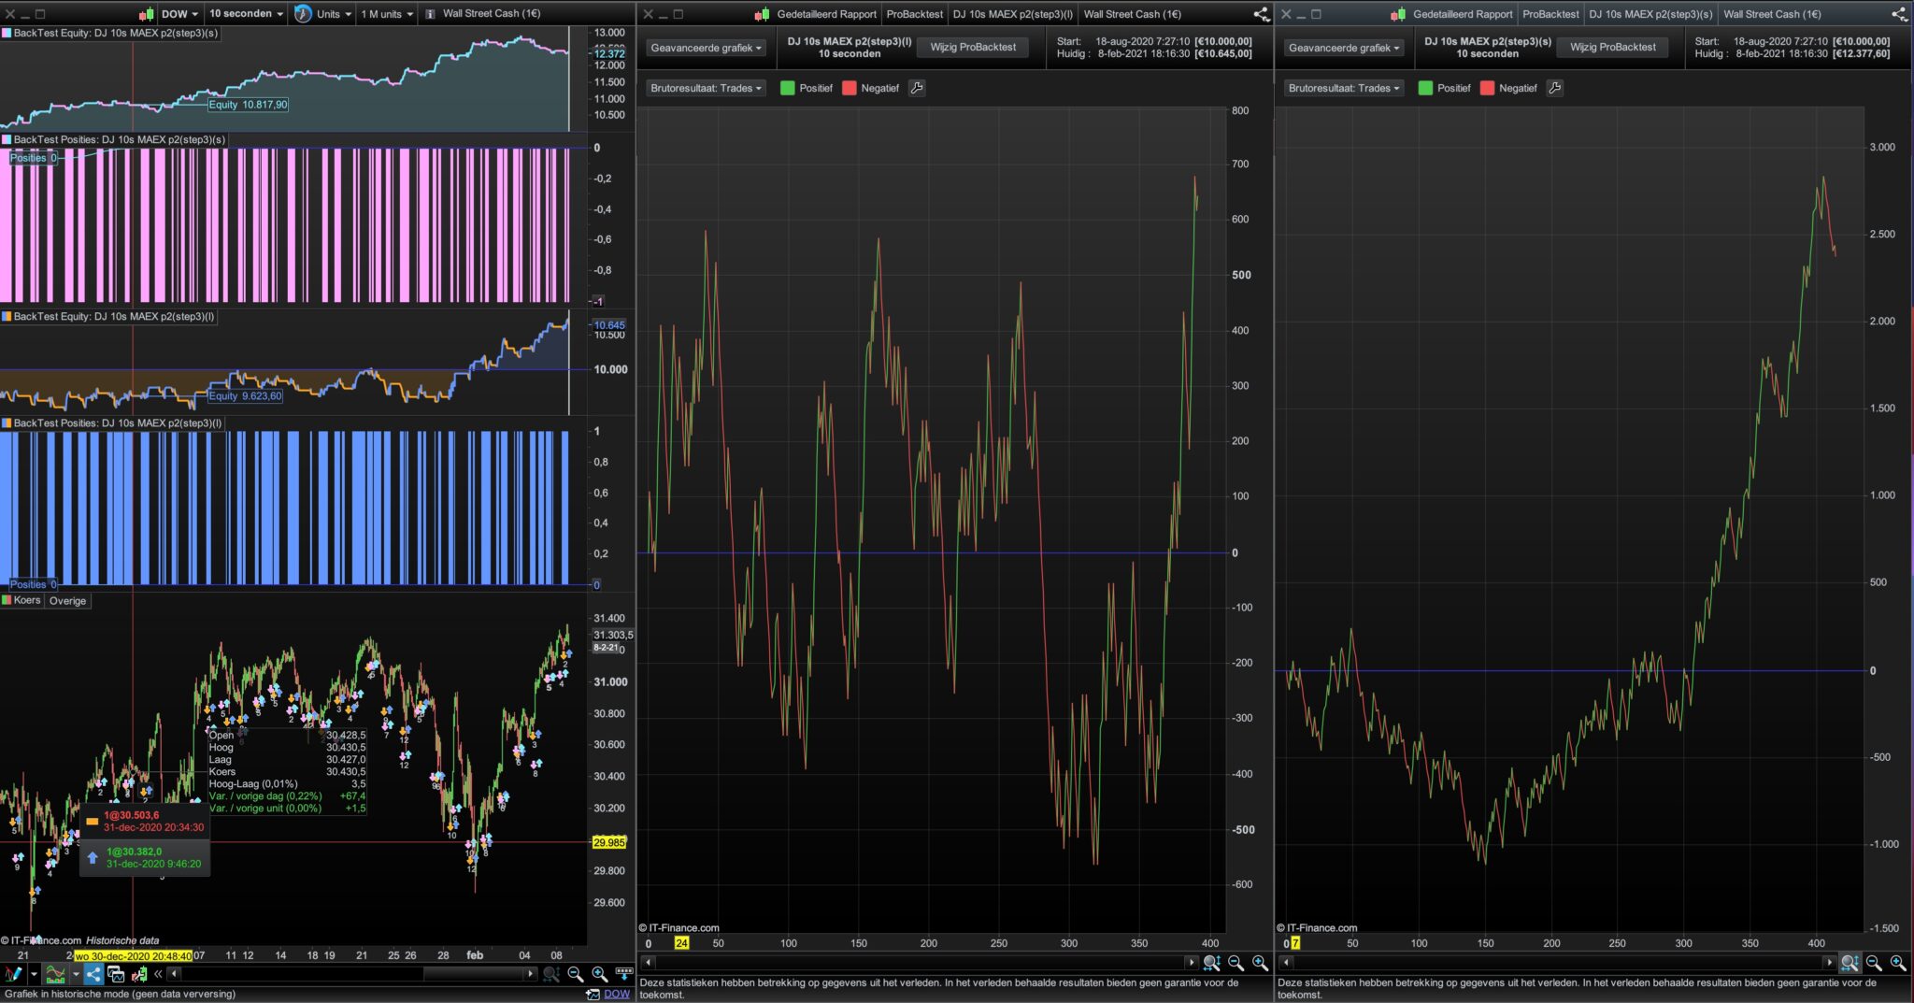Open Geavanceerde grafiek dropdown in right report
This screenshot has height=1003, width=1914.
coord(1344,48)
